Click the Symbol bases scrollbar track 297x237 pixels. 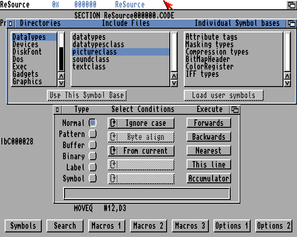click(x=287, y=52)
